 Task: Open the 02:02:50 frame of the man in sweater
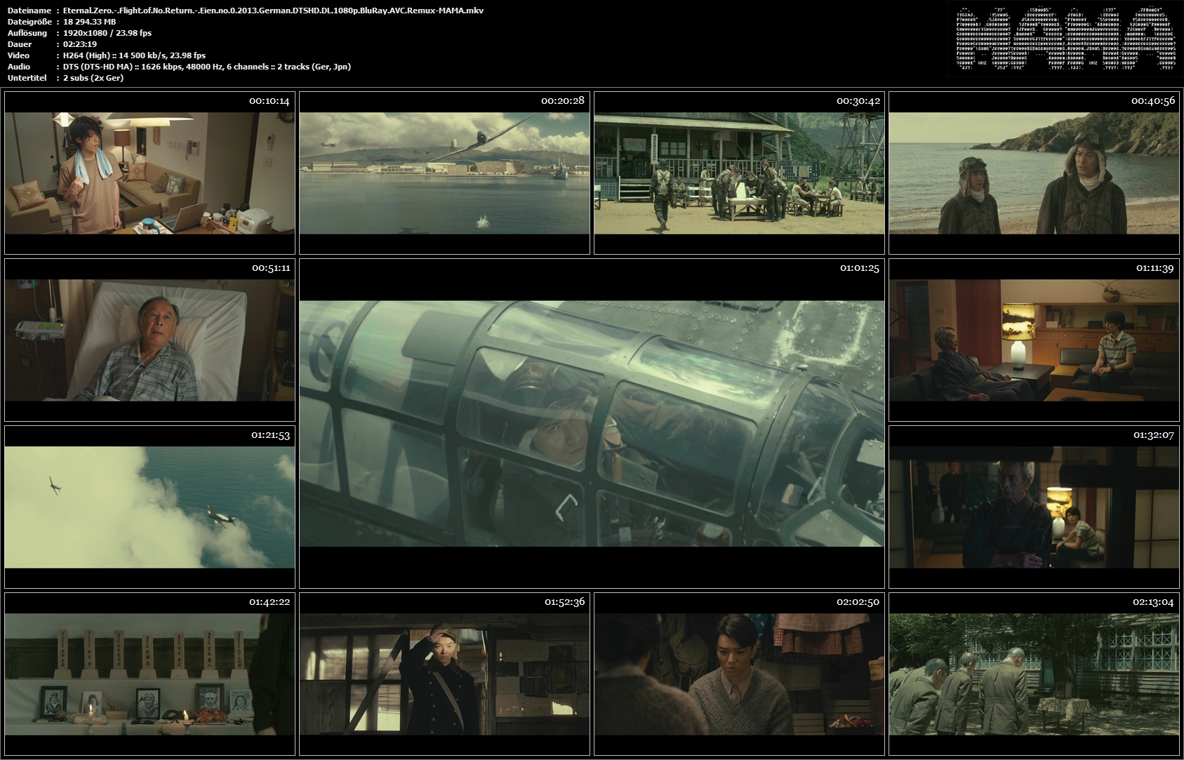pos(739,674)
